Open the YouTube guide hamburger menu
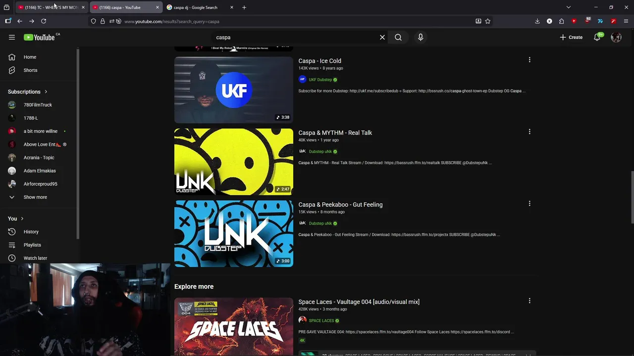This screenshot has height=356, width=634. [x=12, y=37]
